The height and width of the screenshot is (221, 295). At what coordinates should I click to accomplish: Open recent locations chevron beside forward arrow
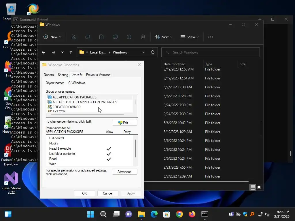(62, 52)
